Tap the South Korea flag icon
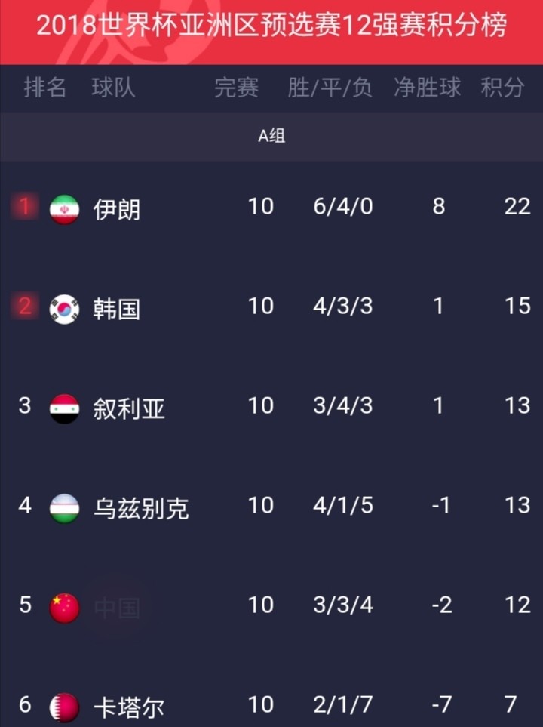543x727 pixels. (64, 309)
